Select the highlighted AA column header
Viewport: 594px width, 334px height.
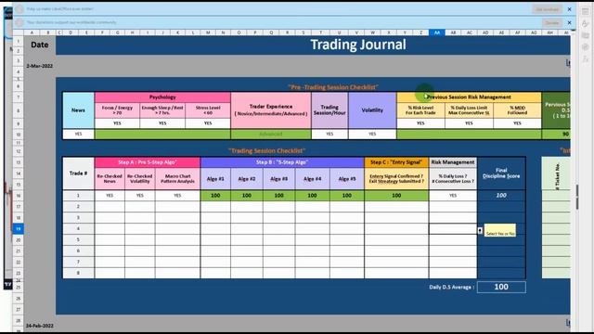[437, 32]
